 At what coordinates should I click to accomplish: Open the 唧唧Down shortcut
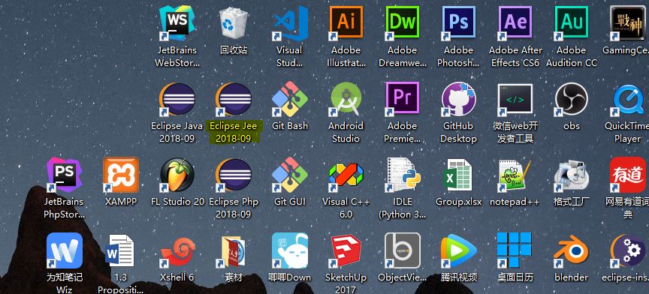tap(290, 250)
